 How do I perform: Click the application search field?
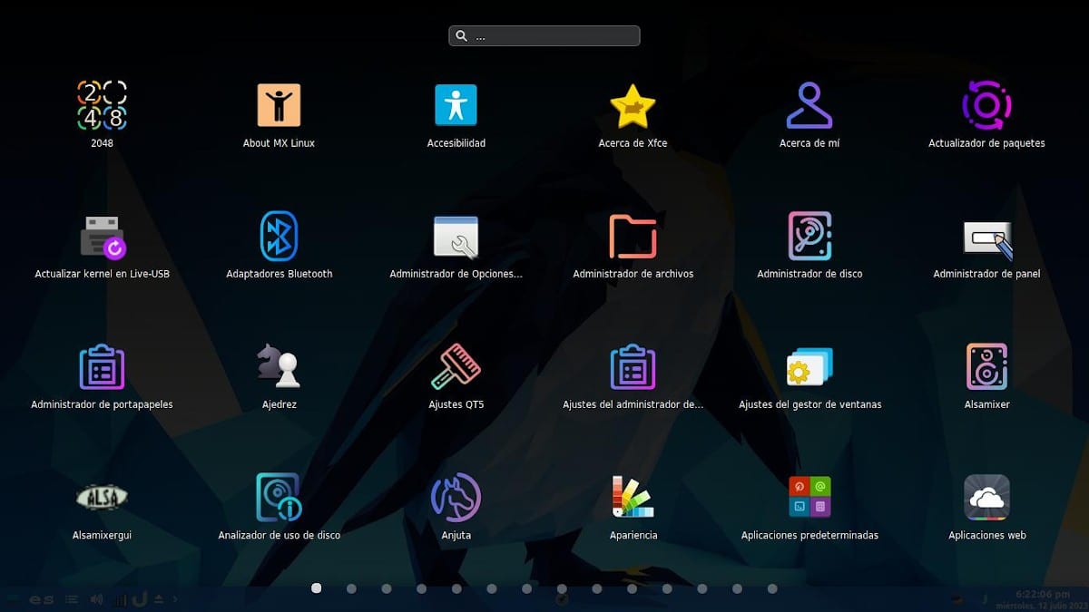point(544,35)
